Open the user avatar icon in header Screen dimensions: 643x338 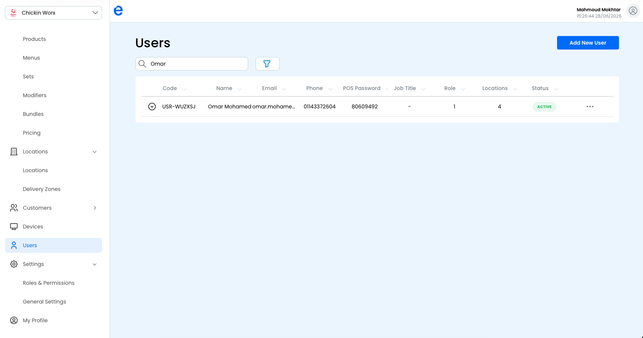coord(633,11)
